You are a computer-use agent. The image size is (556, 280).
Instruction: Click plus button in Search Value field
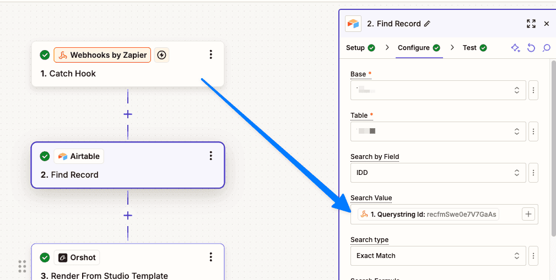[x=528, y=214]
